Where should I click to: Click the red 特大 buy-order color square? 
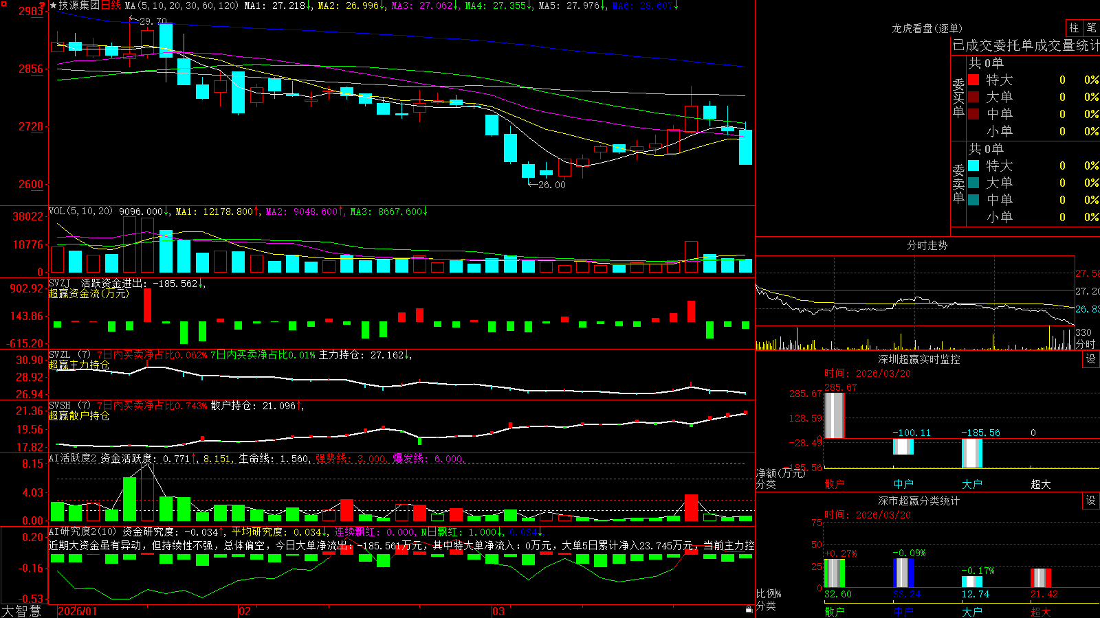tap(973, 80)
